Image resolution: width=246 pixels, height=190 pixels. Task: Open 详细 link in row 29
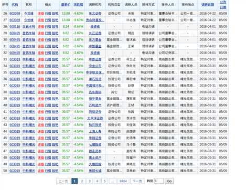(41, 33)
